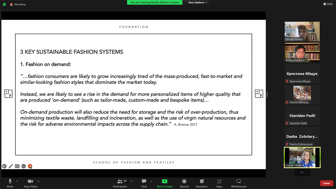Image resolution: width=336 pixels, height=189 pixels.
Task: Expand the arrow beside Chat
Action: 151,181
